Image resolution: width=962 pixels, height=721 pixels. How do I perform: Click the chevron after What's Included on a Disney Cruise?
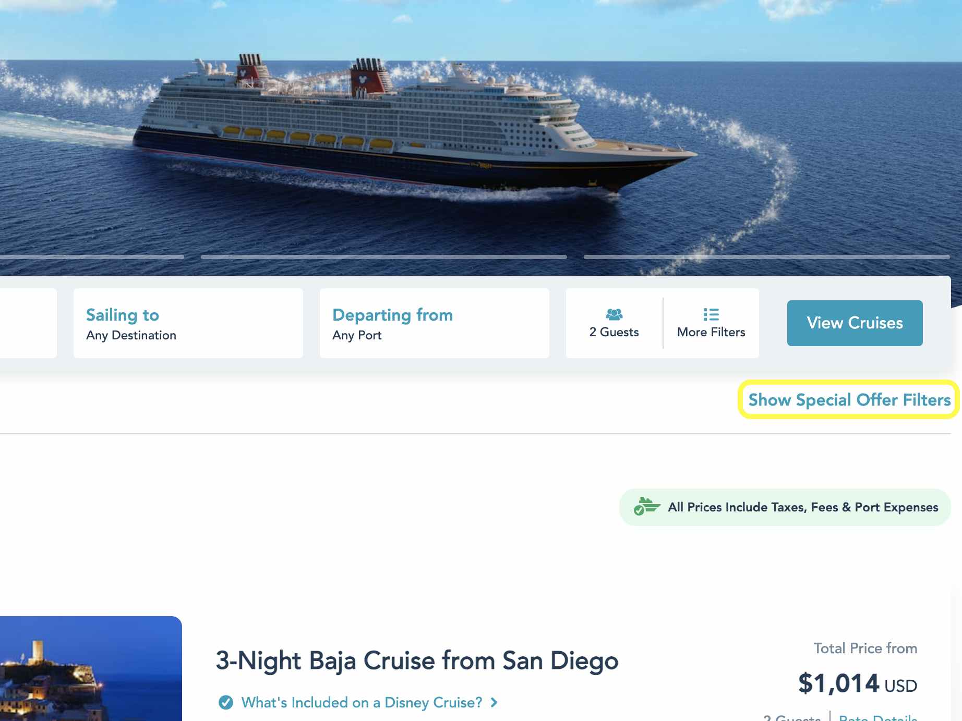click(494, 702)
